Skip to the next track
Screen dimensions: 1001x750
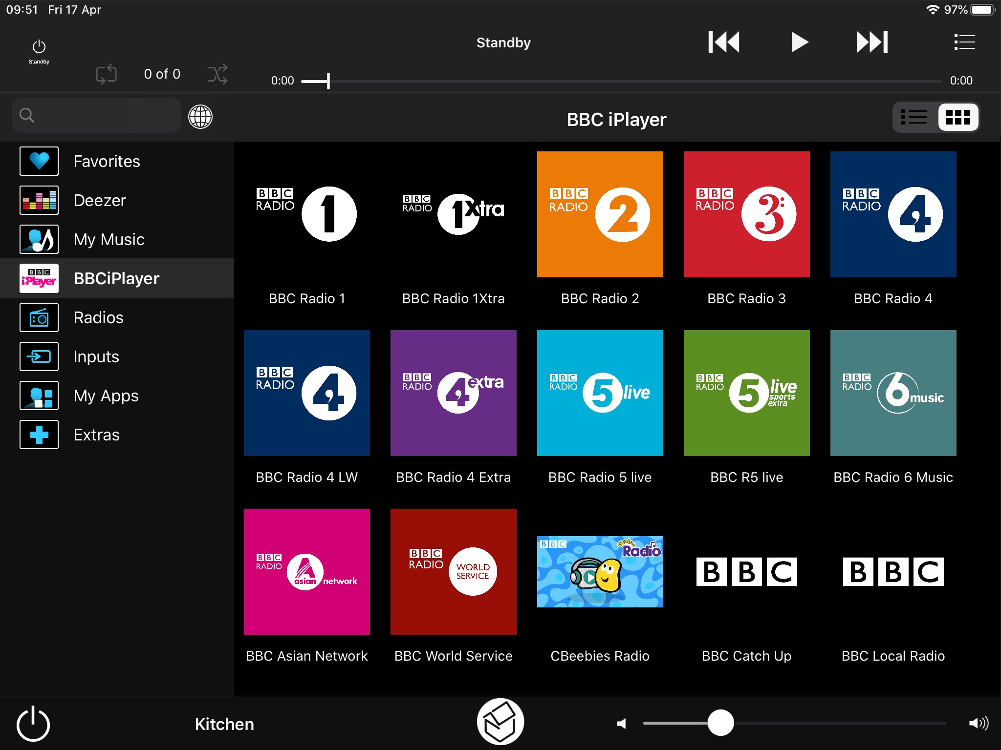[872, 42]
